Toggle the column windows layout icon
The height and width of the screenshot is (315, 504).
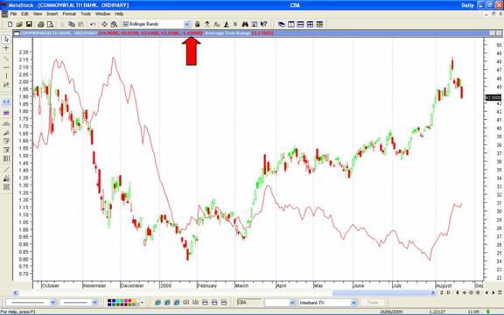[x=291, y=24]
